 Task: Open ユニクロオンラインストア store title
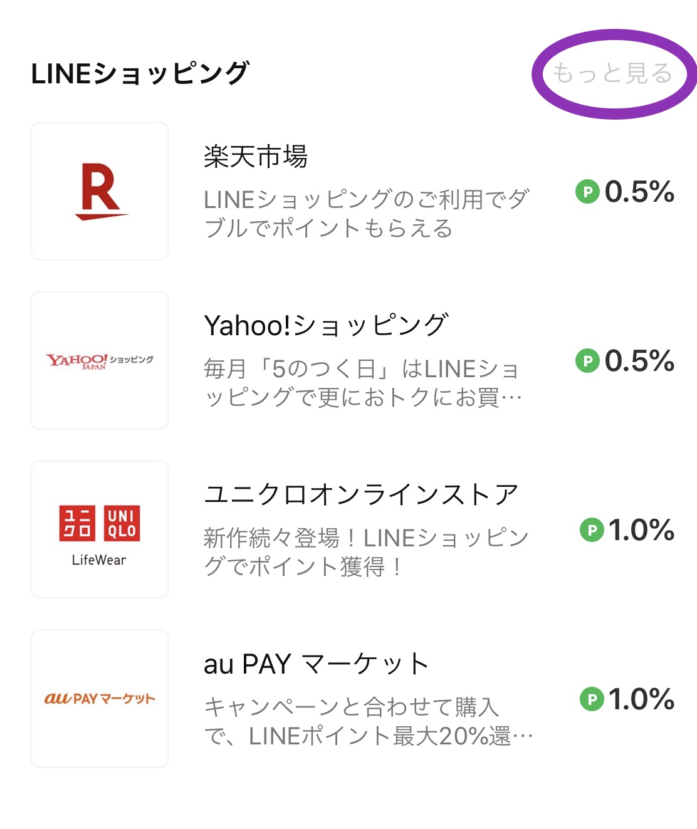[361, 495]
